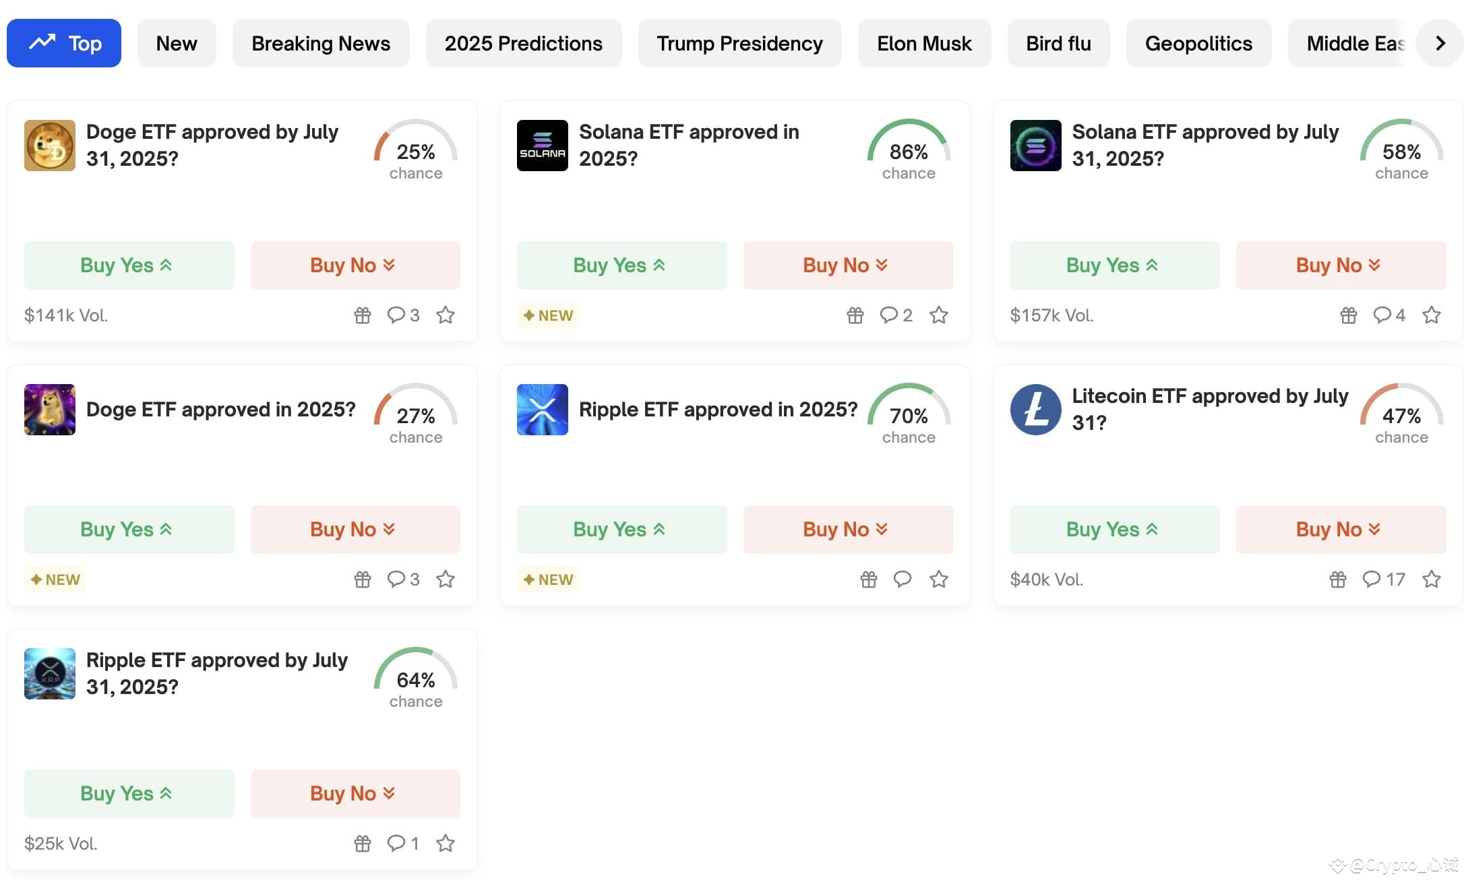The width and height of the screenshot is (1464, 880).
Task: Bookmark the Litecoin ETF market with the star
Action: click(x=1432, y=579)
